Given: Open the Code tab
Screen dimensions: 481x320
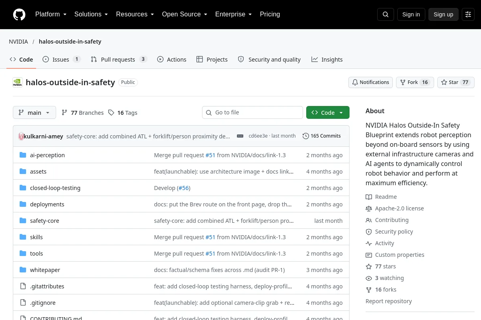Looking at the screenshot, I should click(x=21, y=59).
